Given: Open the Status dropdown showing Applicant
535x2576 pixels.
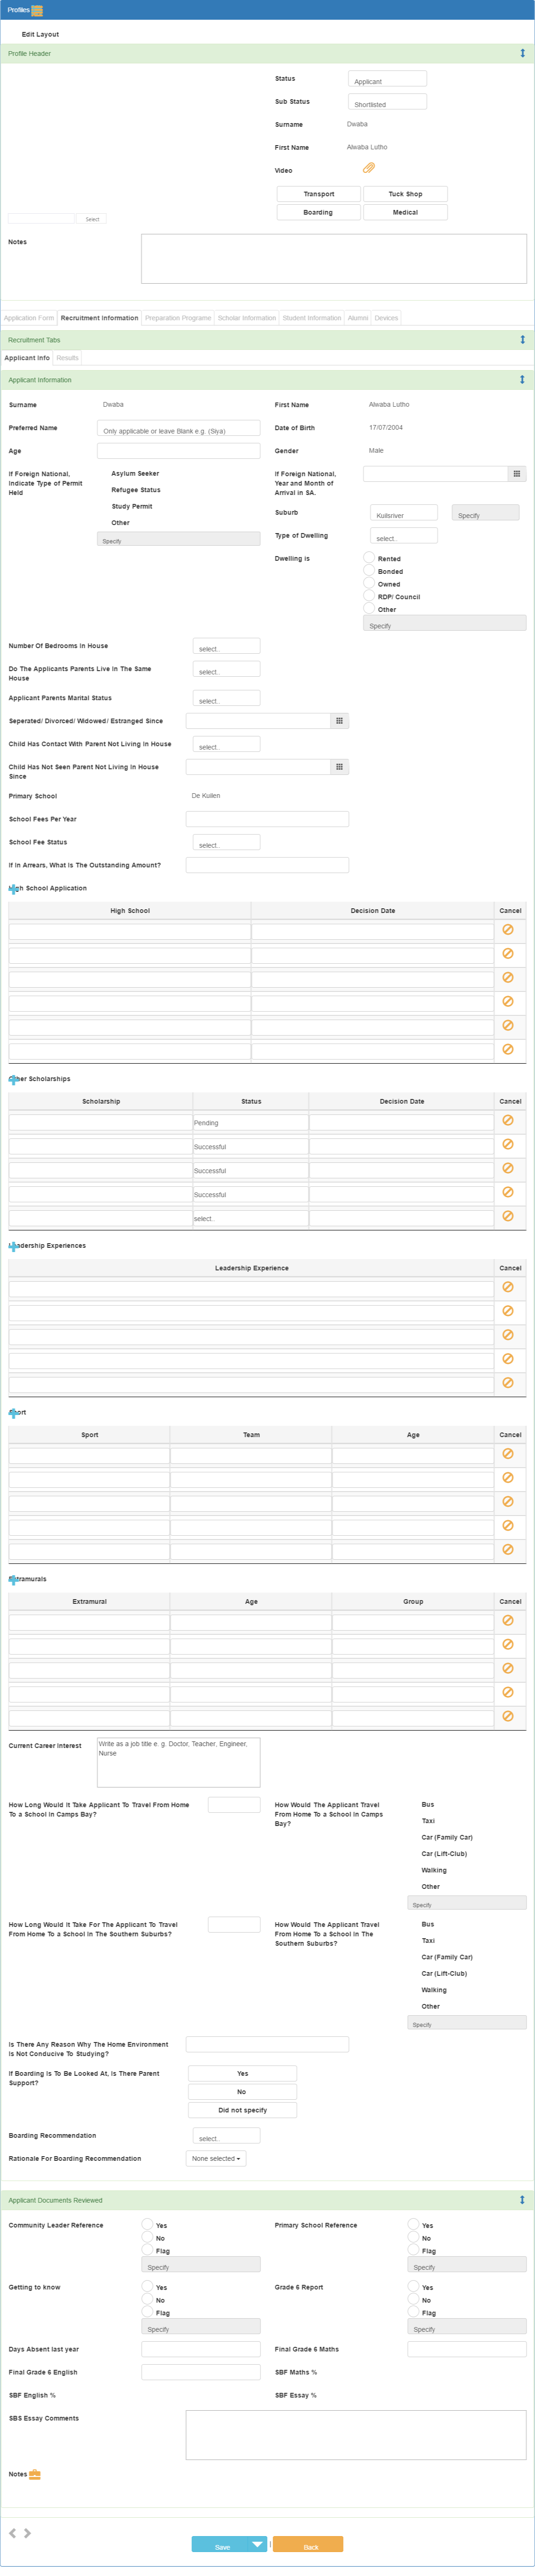Looking at the screenshot, I should [x=387, y=79].
